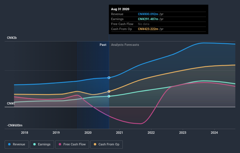The width and height of the screenshot is (240, 153).
Task: Click the CN¥423.222m cash from op value
Action: pyautogui.click(x=148, y=29)
